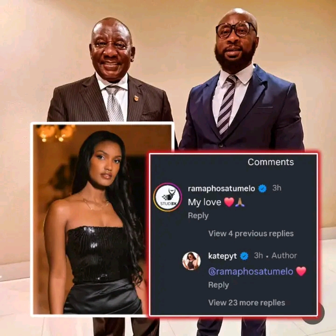Follow the @ramaphosatumelo mention link
This screenshot has width=336, height=336.
(x=251, y=272)
